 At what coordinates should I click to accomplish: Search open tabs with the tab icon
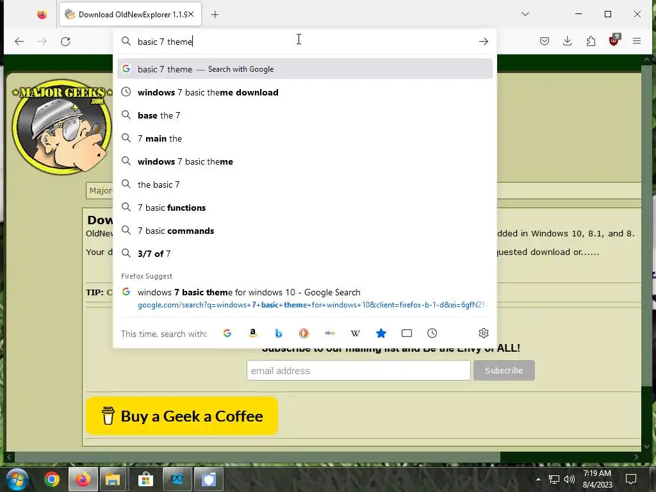tap(407, 333)
